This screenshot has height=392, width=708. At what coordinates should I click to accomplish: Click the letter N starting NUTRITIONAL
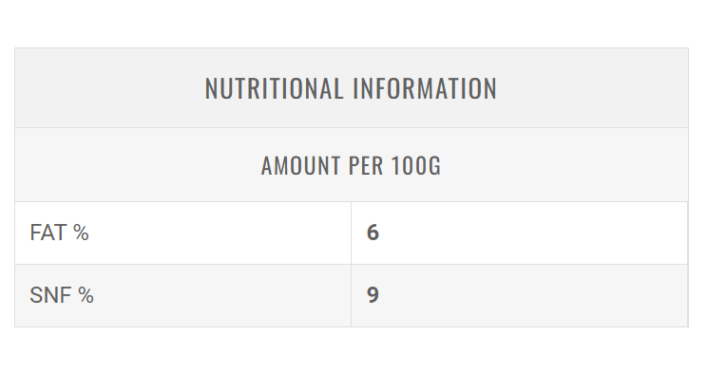coord(212,88)
